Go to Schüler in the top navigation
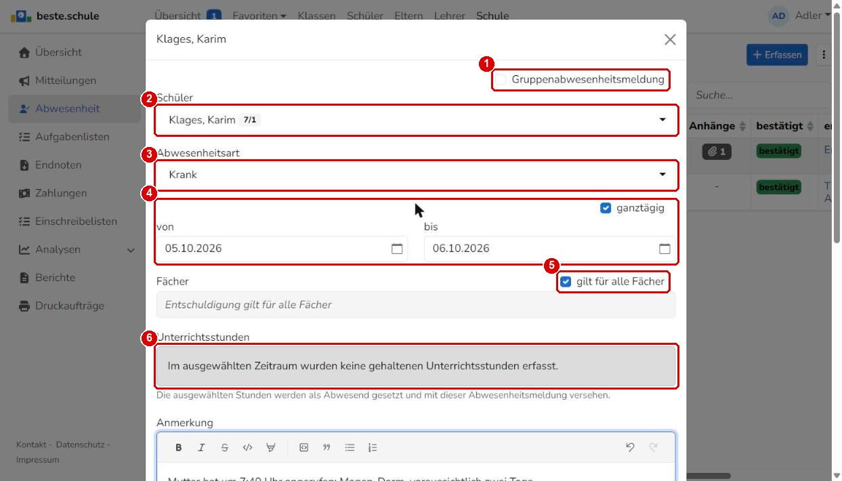Image resolution: width=842 pixels, height=481 pixels. coord(364,16)
